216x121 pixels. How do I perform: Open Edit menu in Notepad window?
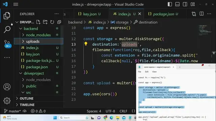[147, 72]
